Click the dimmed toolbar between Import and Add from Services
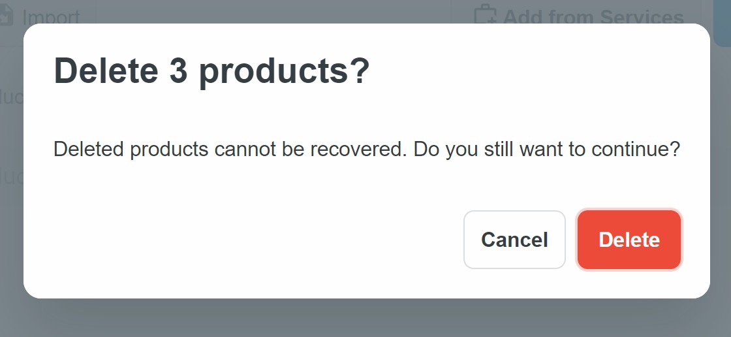The height and width of the screenshot is (337, 731). coord(274,13)
